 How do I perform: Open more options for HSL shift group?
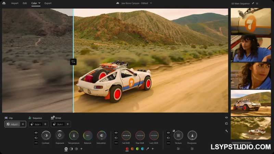tap(116, 143)
